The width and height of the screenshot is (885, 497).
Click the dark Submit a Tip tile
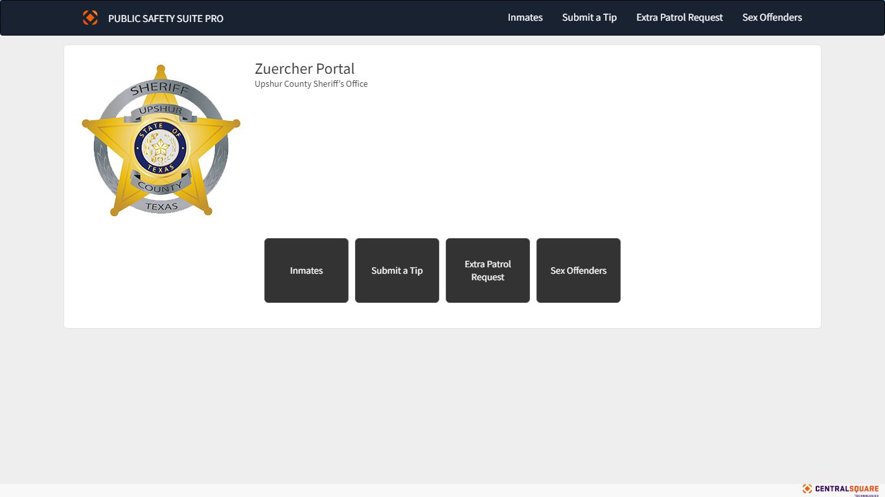(x=397, y=271)
